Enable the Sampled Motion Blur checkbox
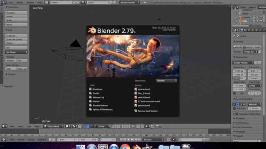 tap(237, 114)
